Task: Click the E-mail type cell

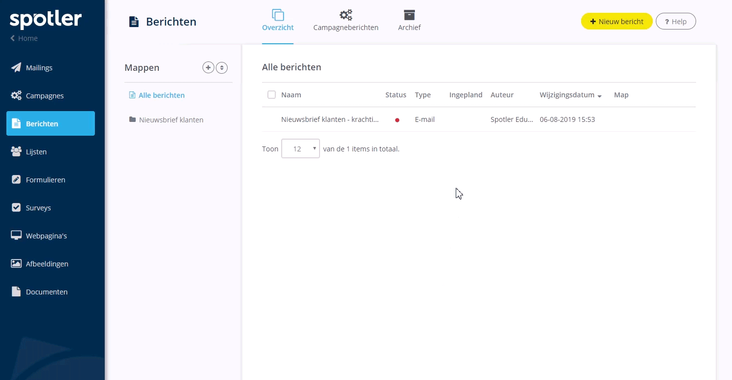Action: pos(425,119)
